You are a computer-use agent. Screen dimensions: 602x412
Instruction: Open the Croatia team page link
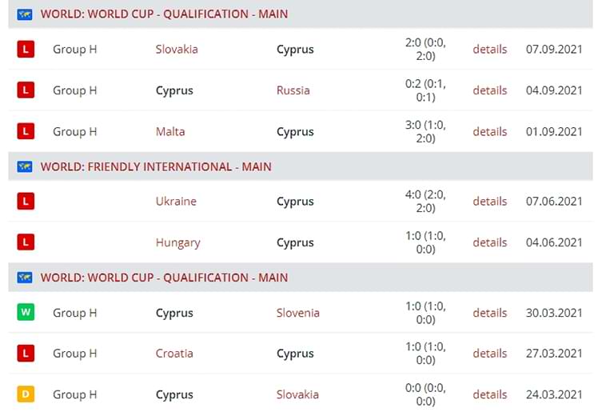click(x=174, y=353)
